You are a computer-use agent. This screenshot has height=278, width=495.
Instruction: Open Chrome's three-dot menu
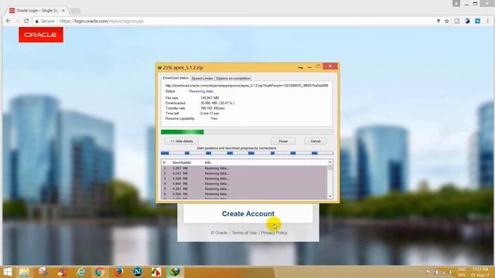click(488, 21)
